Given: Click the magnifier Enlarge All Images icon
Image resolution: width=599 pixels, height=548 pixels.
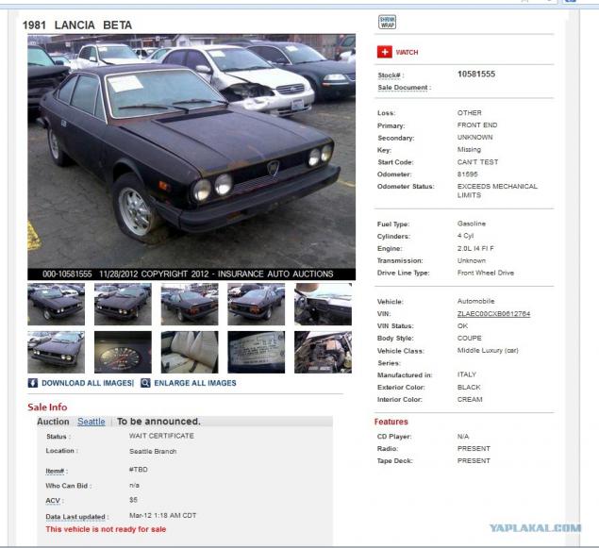Looking at the screenshot, I should click(x=145, y=383).
